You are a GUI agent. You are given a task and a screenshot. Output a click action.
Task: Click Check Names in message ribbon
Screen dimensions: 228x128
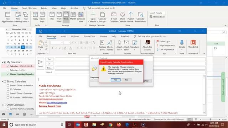click(x=110, y=45)
